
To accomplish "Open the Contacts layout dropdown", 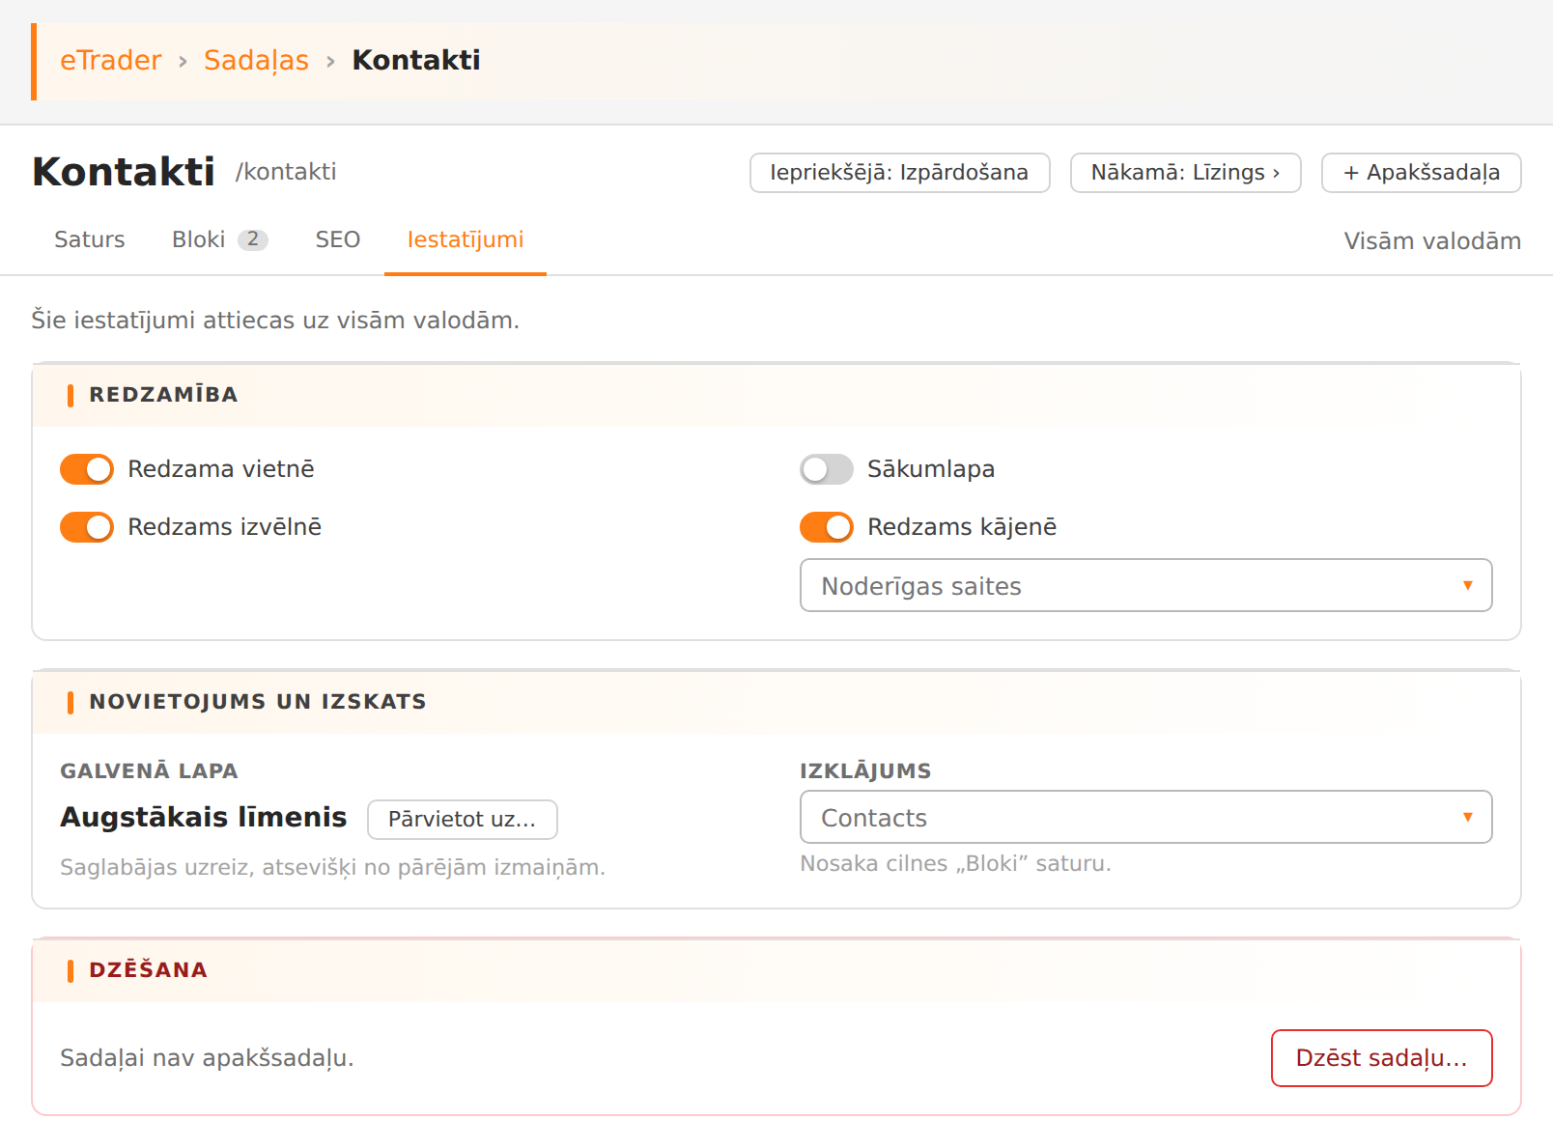I will point(1146,817).
